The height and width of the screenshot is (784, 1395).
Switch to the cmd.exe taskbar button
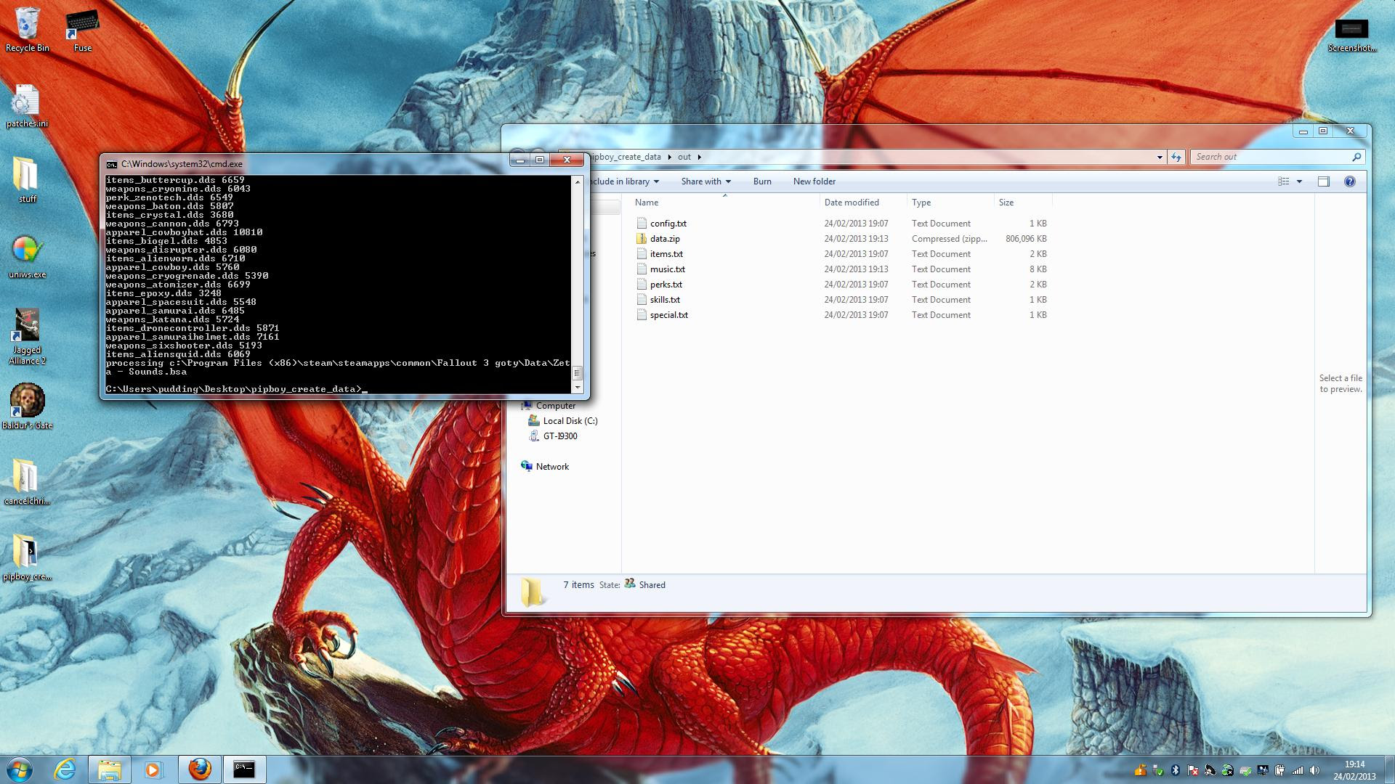click(244, 769)
